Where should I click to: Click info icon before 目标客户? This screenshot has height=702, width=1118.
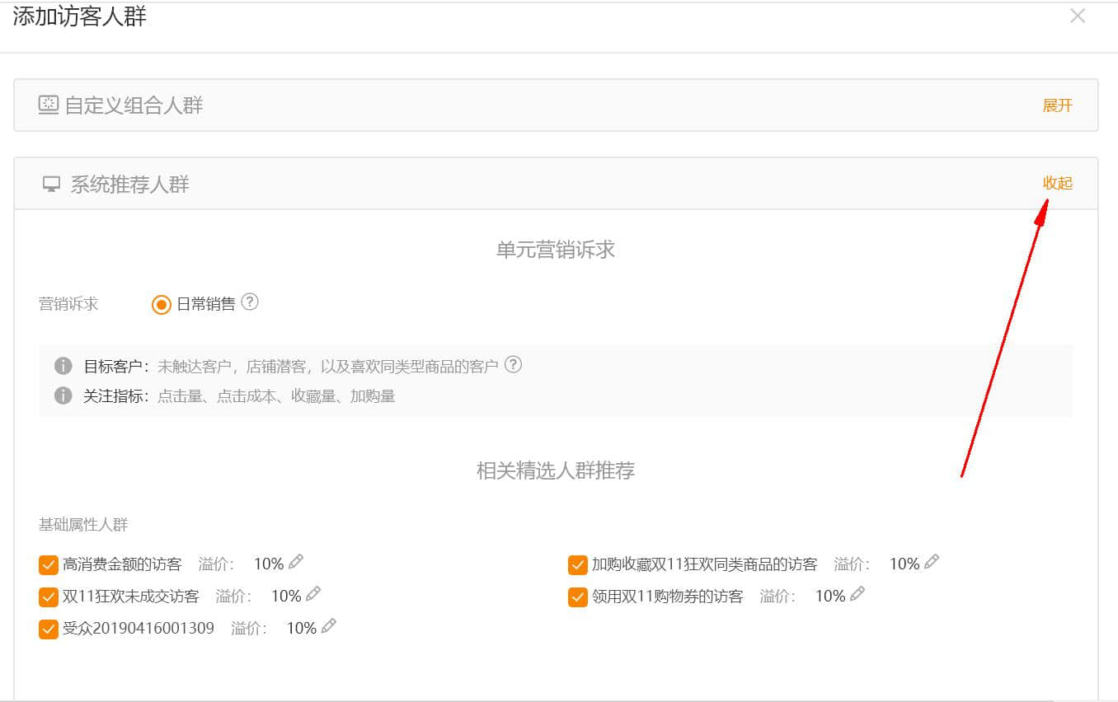coord(63,366)
